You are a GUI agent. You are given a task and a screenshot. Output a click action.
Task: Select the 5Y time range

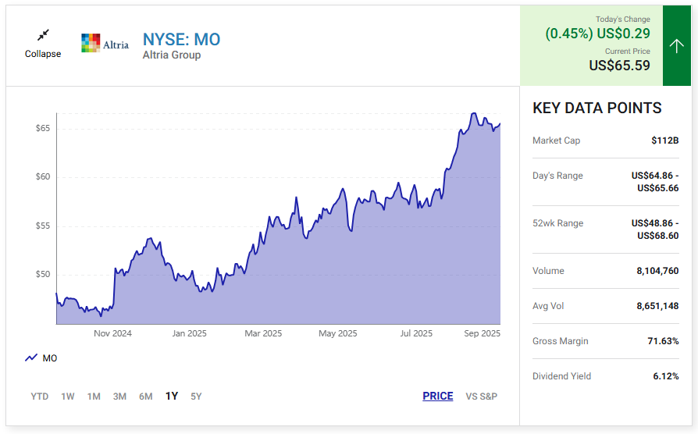pos(196,397)
